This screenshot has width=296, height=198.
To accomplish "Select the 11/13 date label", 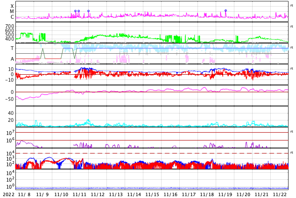I will (116, 194).
